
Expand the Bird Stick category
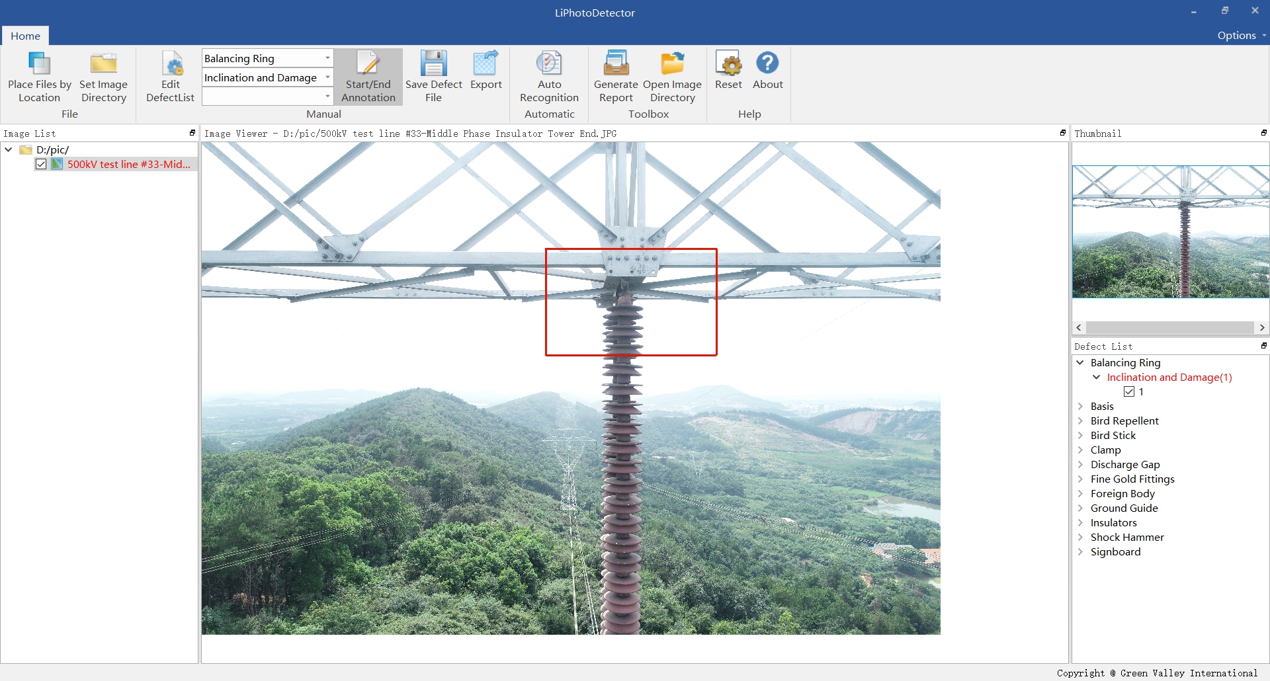(1080, 435)
